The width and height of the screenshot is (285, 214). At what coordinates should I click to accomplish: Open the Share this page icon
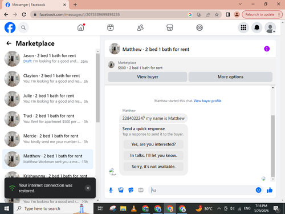[207, 14]
